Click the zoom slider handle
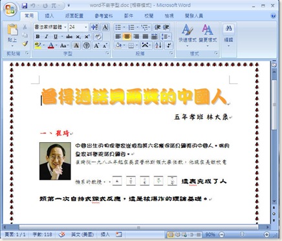This screenshot has height=241, width=282. click(x=242, y=235)
